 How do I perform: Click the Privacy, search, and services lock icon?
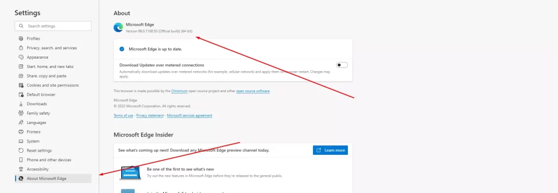click(21, 48)
